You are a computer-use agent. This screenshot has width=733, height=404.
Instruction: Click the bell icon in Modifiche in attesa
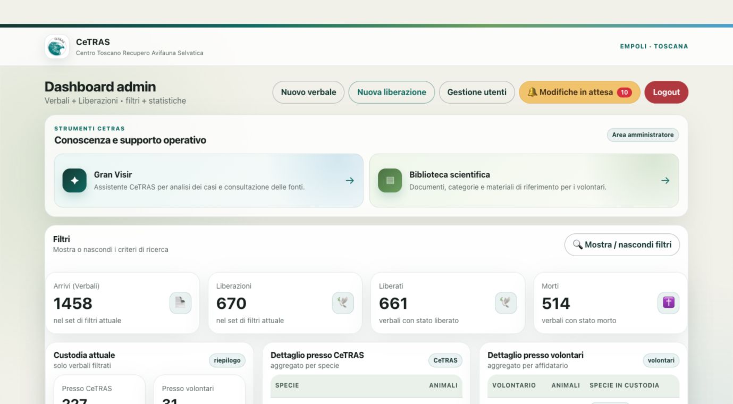click(532, 92)
